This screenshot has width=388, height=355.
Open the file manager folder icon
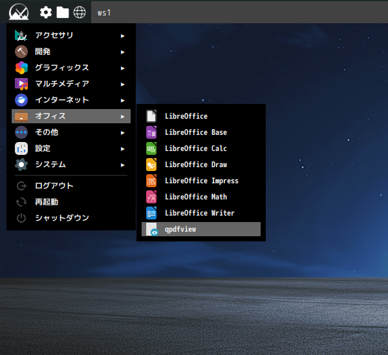[x=63, y=12]
